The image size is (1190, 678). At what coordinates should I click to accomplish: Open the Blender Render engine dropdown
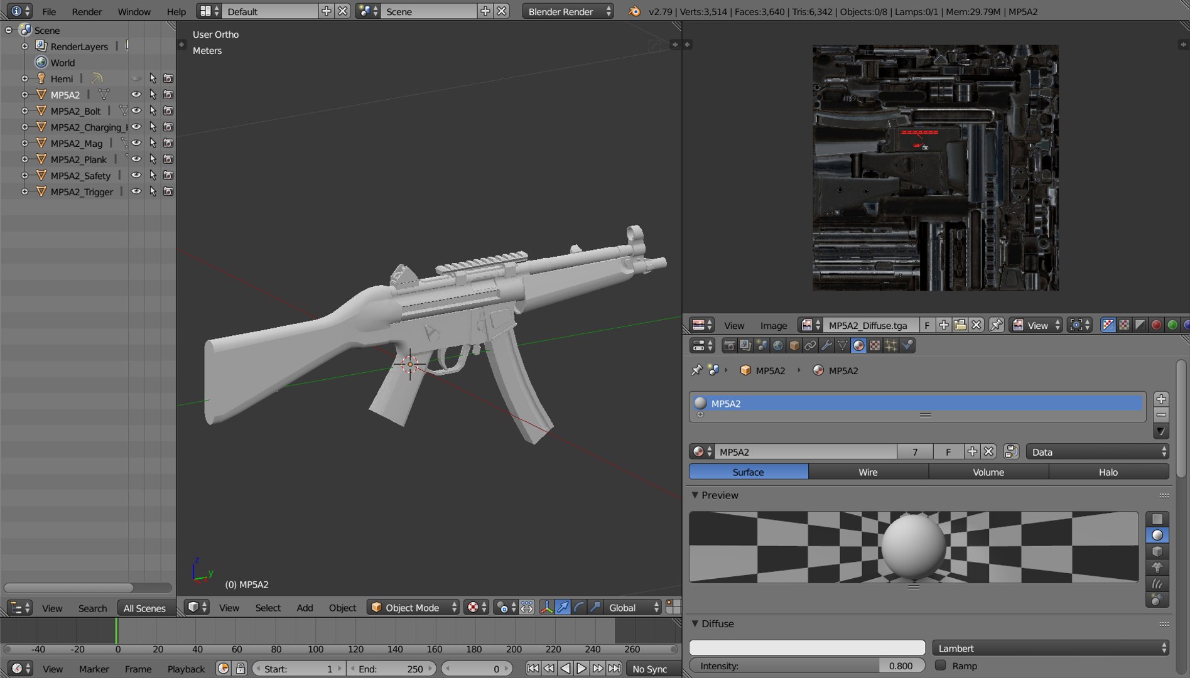pyautogui.click(x=568, y=11)
